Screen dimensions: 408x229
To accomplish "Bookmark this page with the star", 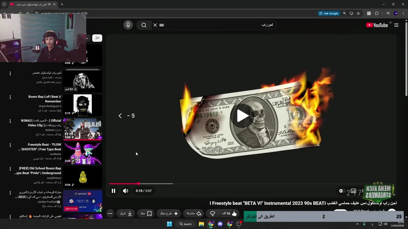I will (358, 13).
